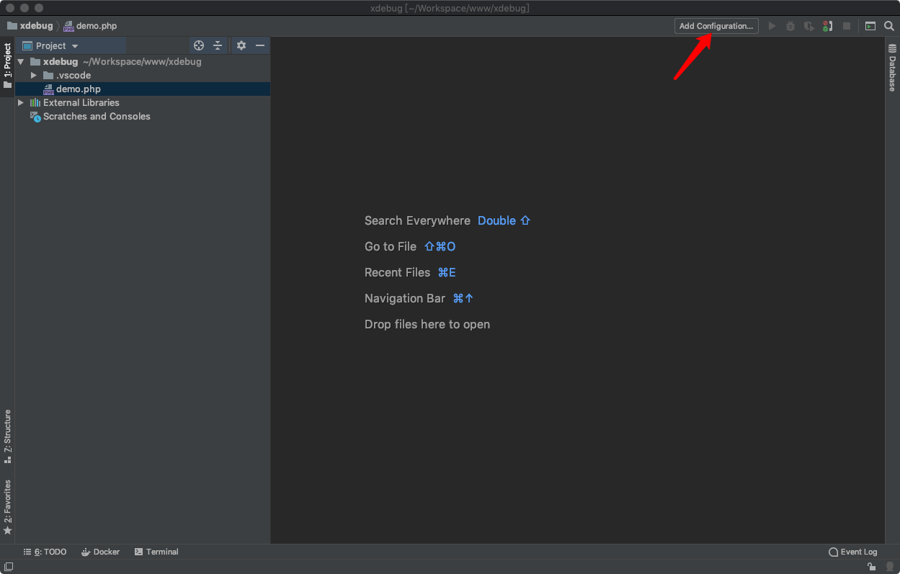Open the Project panel settings gear

[x=241, y=45]
